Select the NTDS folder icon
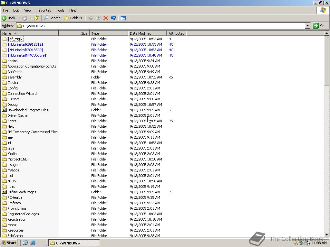Image resolution: width=330 pixels, height=247 pixels. click(5, 181)
